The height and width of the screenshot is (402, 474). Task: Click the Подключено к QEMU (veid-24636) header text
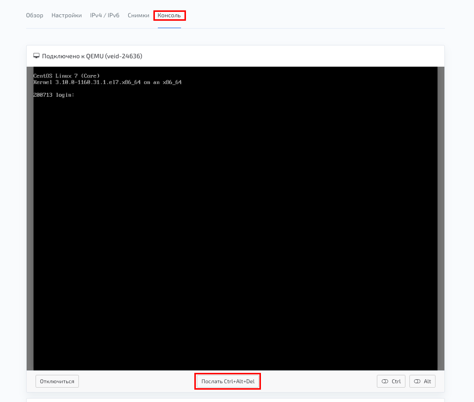coord(92,56)
